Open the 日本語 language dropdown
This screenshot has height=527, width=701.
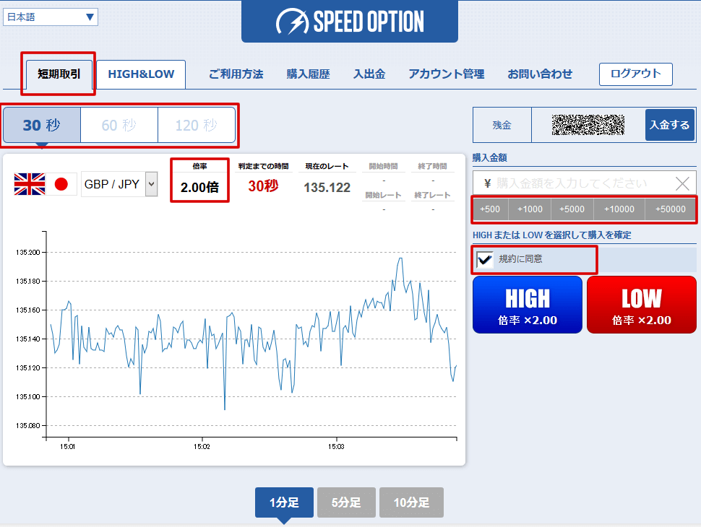tap(51, 17)
